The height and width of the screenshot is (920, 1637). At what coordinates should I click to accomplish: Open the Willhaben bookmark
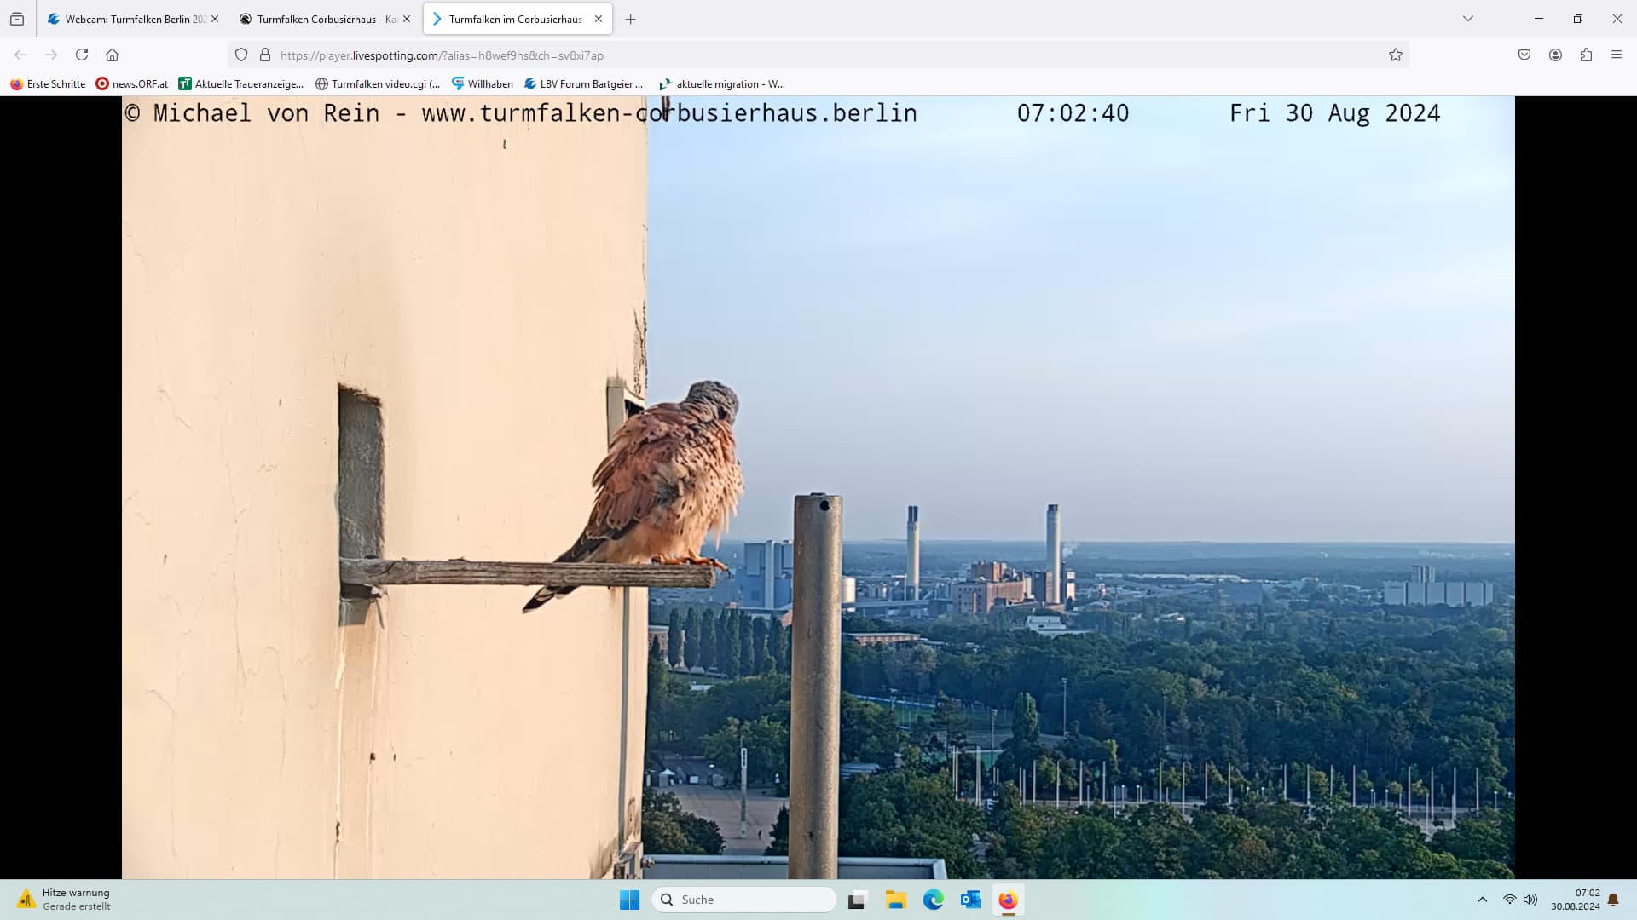(483, 83)
